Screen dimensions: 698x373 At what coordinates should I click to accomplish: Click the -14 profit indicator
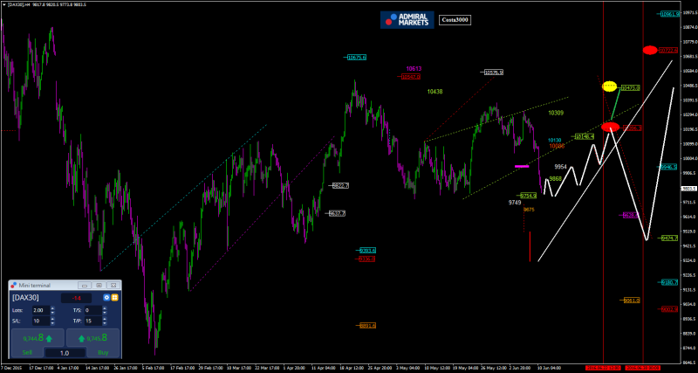76,298
